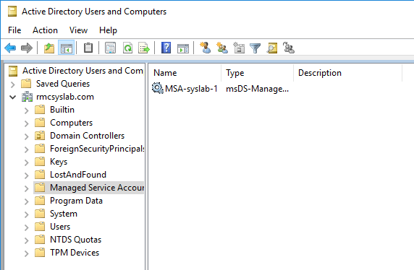
Task: Select the Keys tree item
Action: 59,162
